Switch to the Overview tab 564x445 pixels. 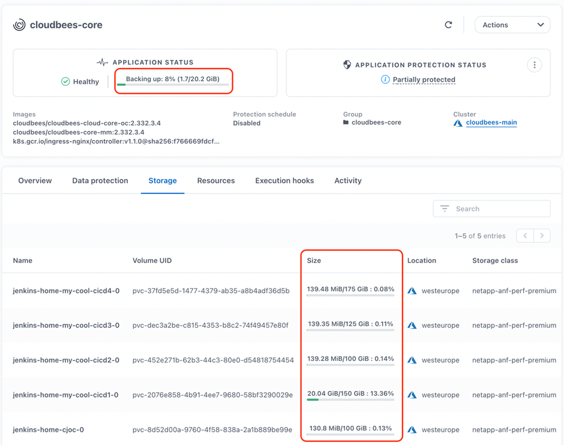[x=35, y=181]
